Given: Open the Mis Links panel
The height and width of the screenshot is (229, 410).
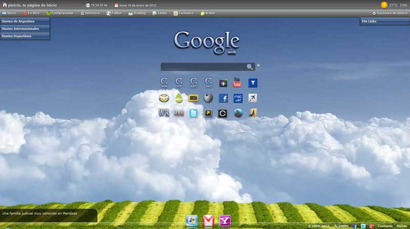Looking at the screenshot, I should point(384,22).
